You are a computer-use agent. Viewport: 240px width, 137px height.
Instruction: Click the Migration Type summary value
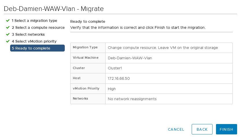163,48
